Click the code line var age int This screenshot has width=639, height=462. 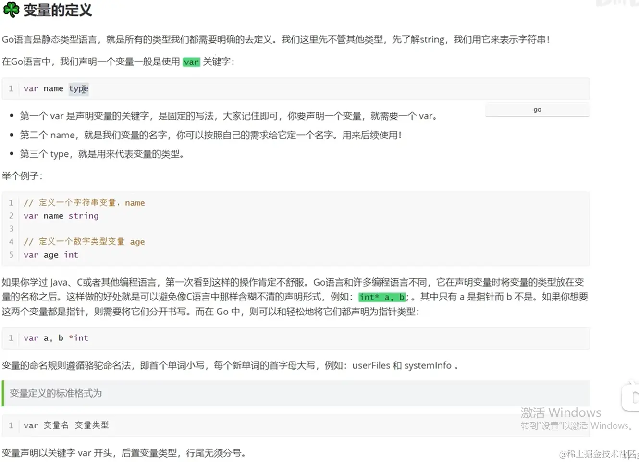[x=51, y=255]
